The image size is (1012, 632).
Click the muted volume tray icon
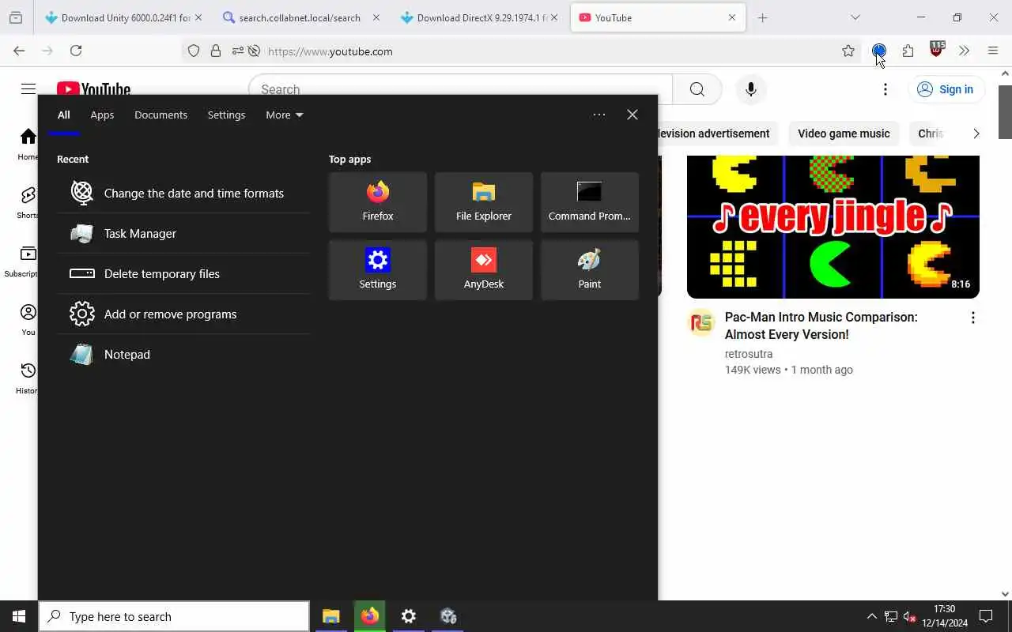click(x=910, y=616)
